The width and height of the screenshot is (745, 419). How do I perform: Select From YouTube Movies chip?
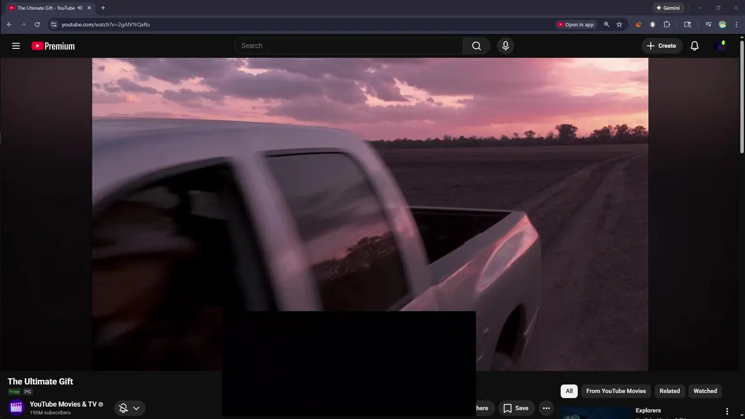coord(616,391)
